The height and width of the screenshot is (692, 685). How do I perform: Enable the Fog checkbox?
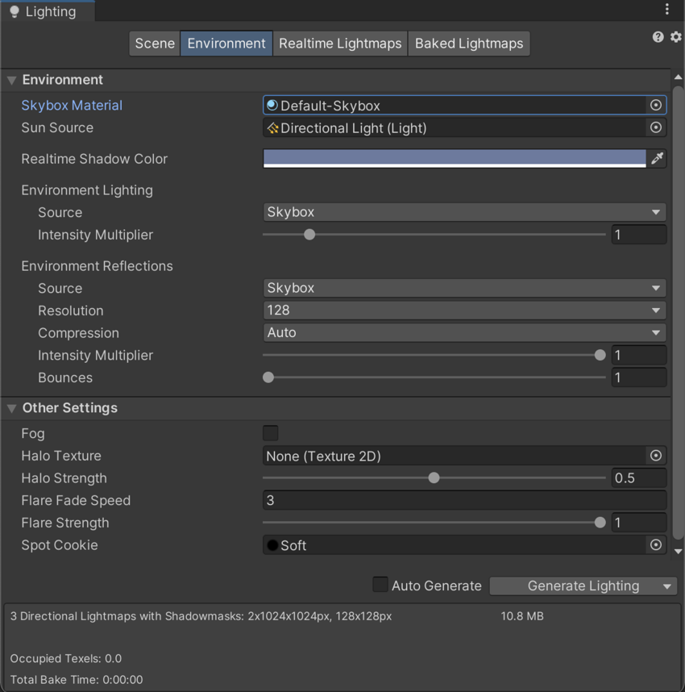271,433
